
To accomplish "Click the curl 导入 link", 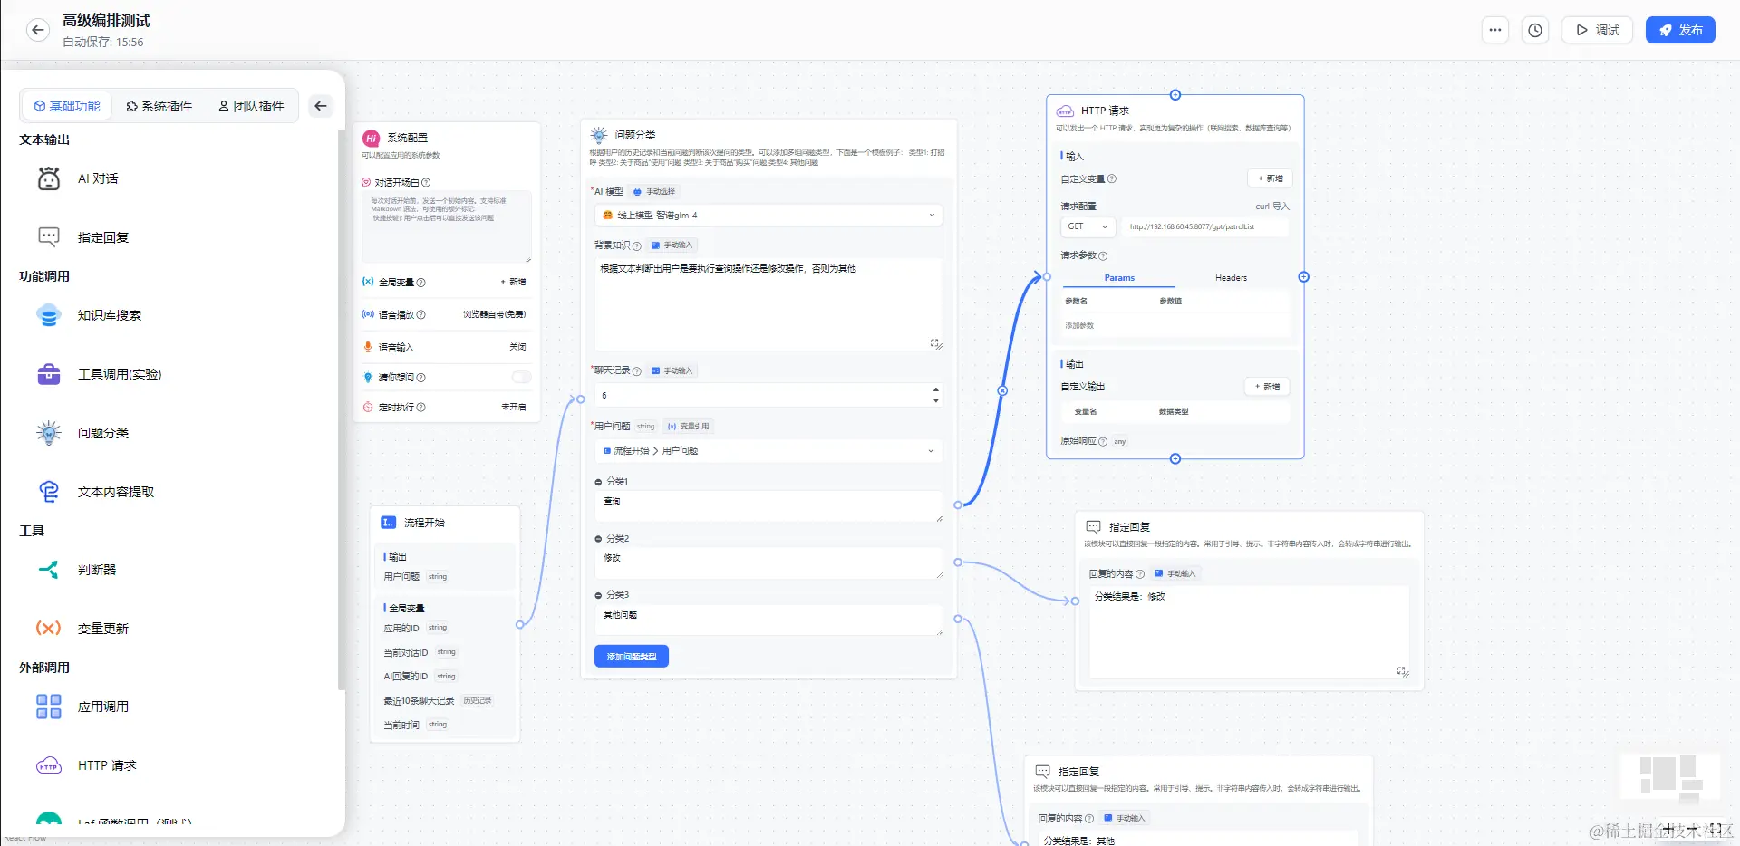I will point(1271,207).
